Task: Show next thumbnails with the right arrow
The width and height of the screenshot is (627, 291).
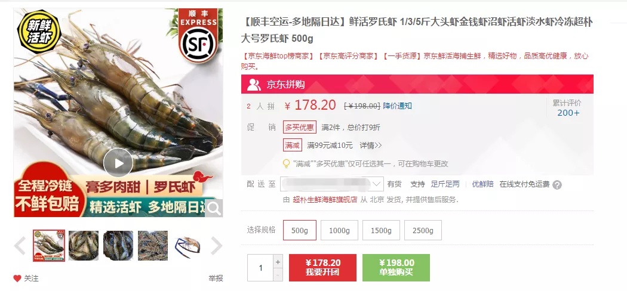Action: pyautogui.click(x=216, y=246)
